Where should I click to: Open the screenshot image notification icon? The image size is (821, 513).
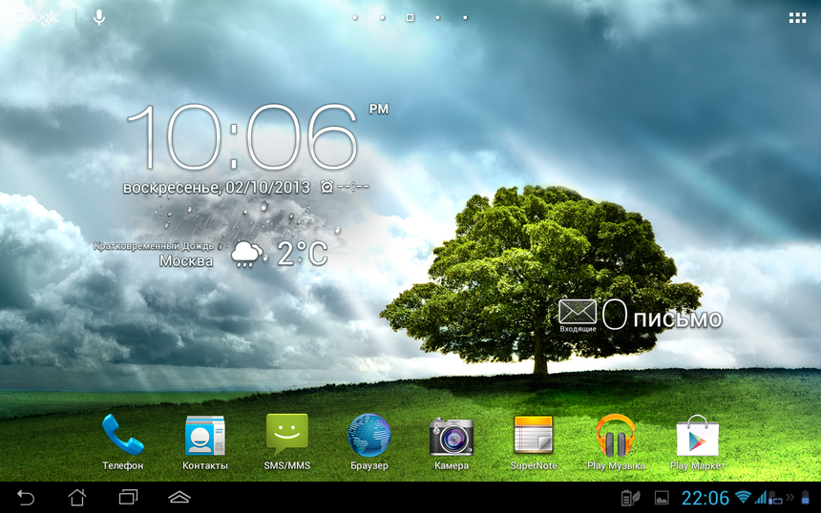click(662, 498)
